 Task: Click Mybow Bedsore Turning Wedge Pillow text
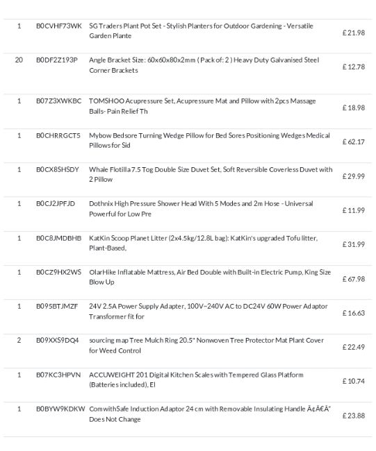click(x=209, y=140)
